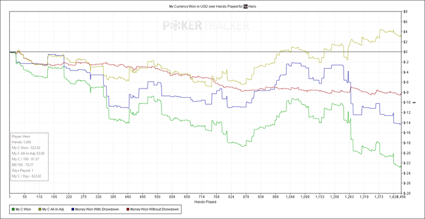
Task: Click 'My C All-In Adj: $3.08' stats line
Action: pyautogui.click(x=28, y=153)
